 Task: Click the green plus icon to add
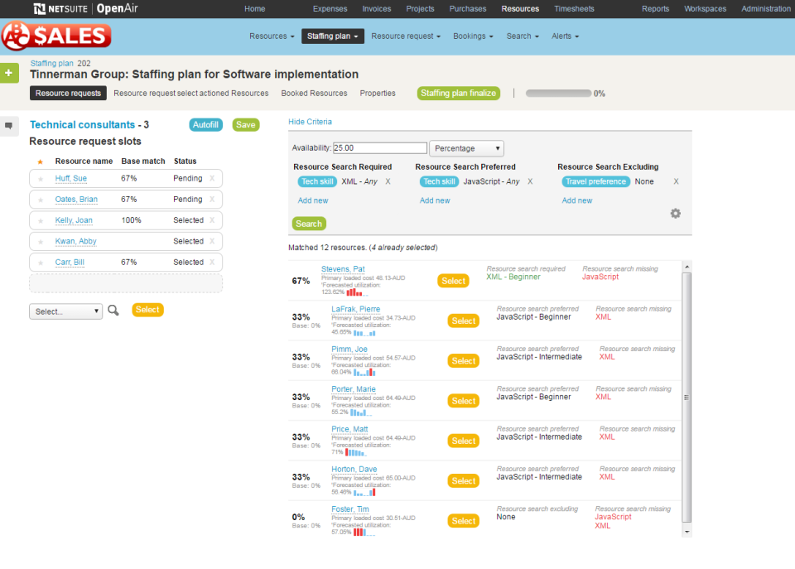[9, 73]
